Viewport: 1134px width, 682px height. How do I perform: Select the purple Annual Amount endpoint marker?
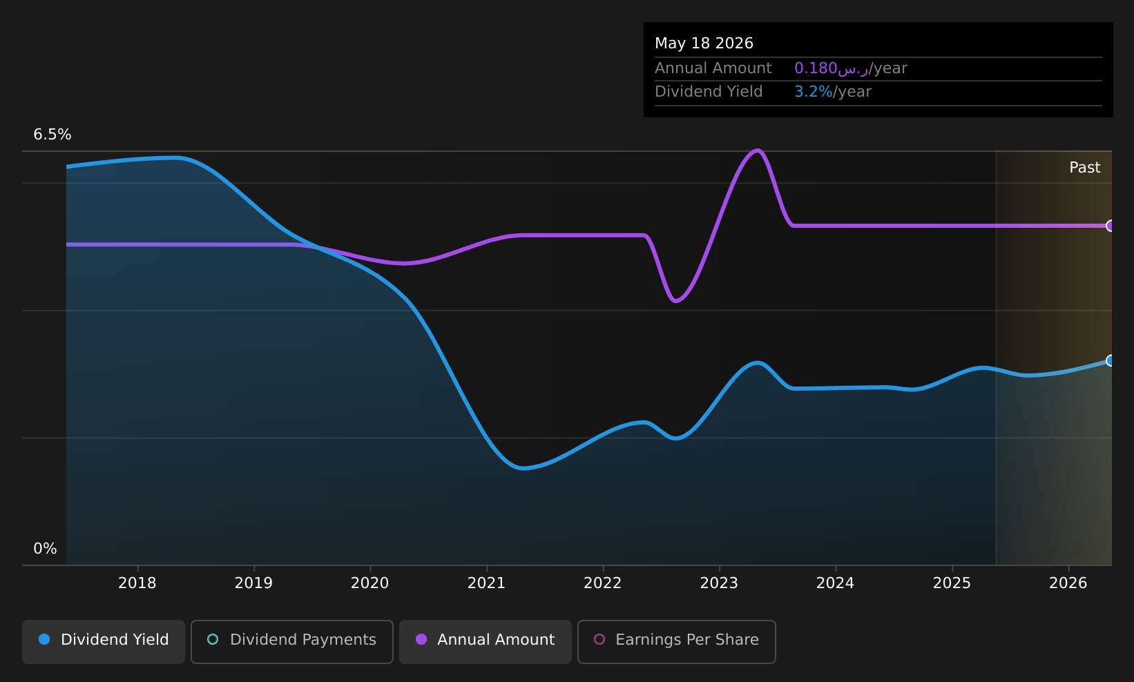coord(1111,226)
